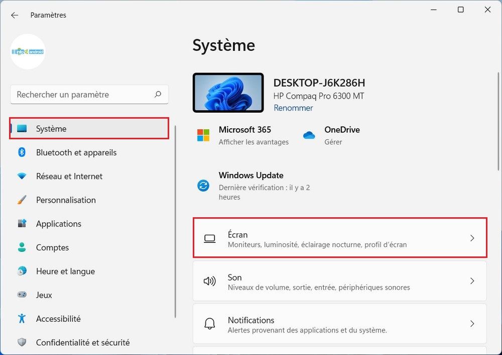Maximize the Paramètres window
Screen dimensions: 502x355
tap(460, 10)
